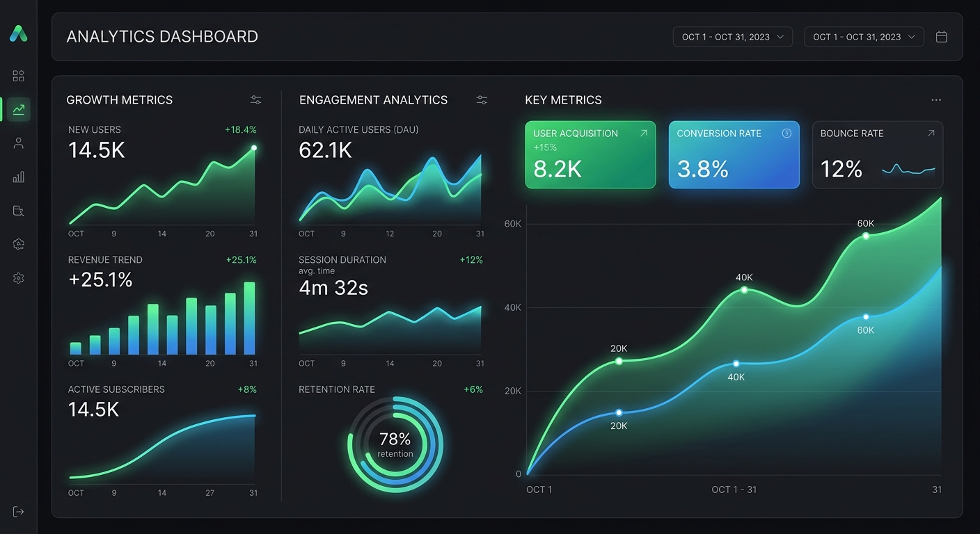Open the bar chart reports icon in the sidebar

18,177
